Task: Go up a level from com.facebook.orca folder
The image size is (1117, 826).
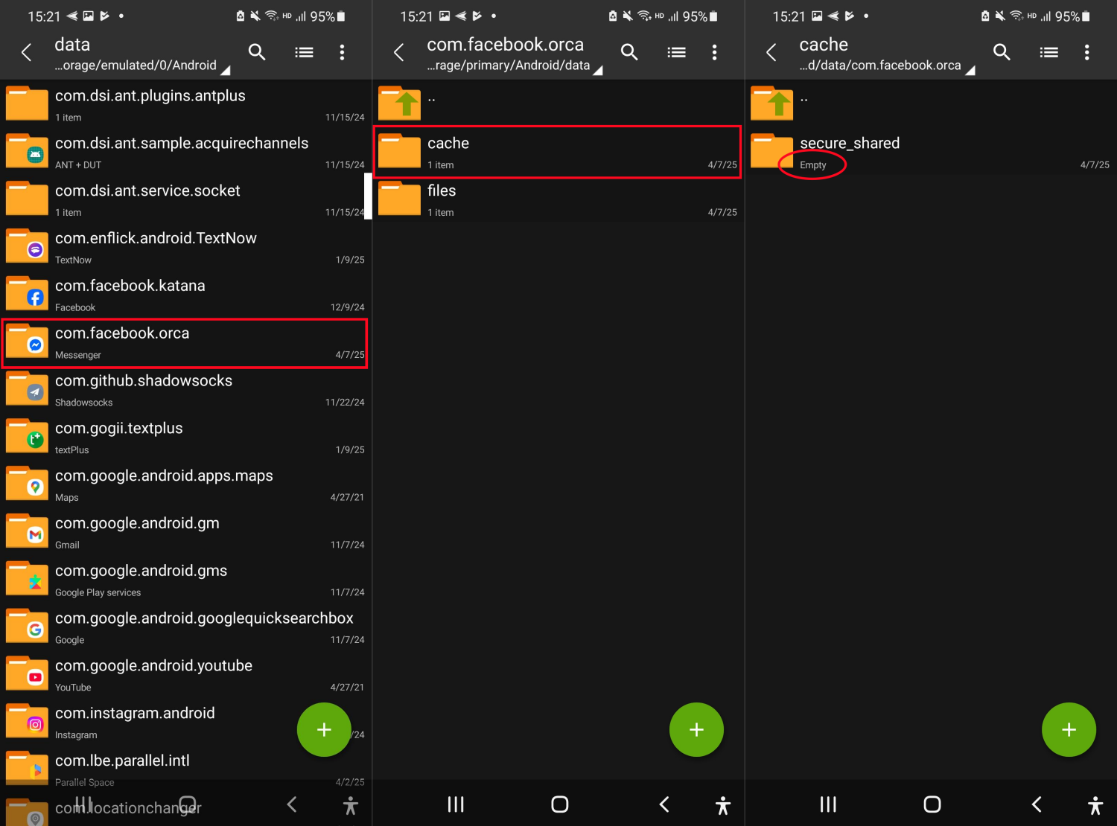Action: [558, 104]
